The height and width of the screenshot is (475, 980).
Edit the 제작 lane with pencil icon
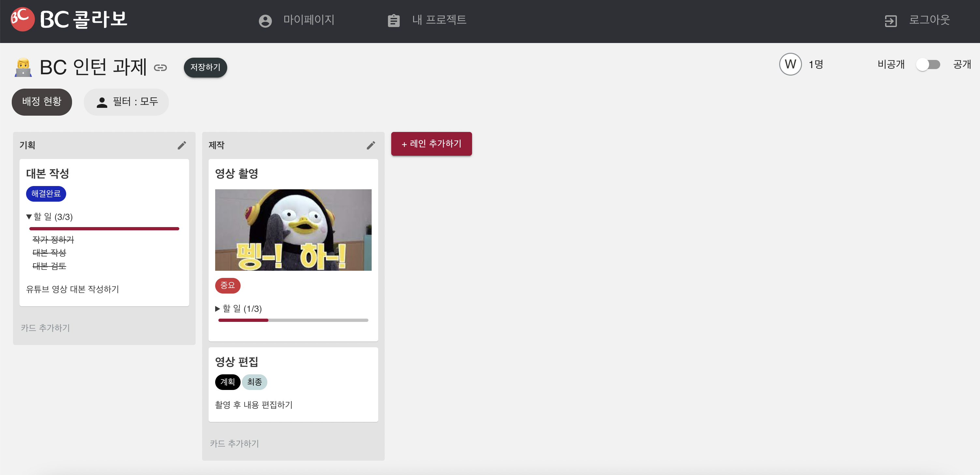(371, 145)
